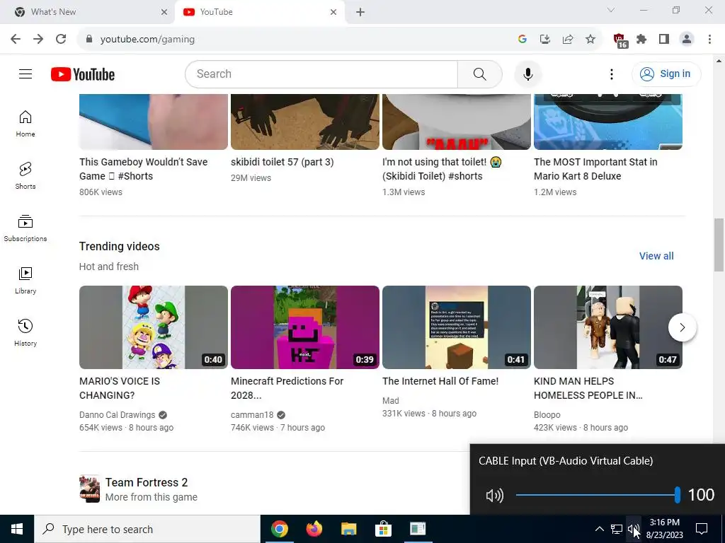
Task: Click the search magnifier button
Action: [479, 74]
